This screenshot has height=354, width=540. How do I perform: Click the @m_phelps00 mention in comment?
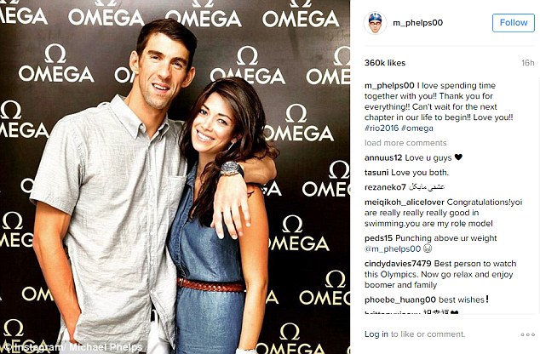click(x=393, y=248)
